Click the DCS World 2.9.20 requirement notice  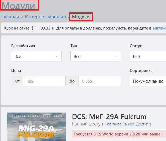point(119,134)
